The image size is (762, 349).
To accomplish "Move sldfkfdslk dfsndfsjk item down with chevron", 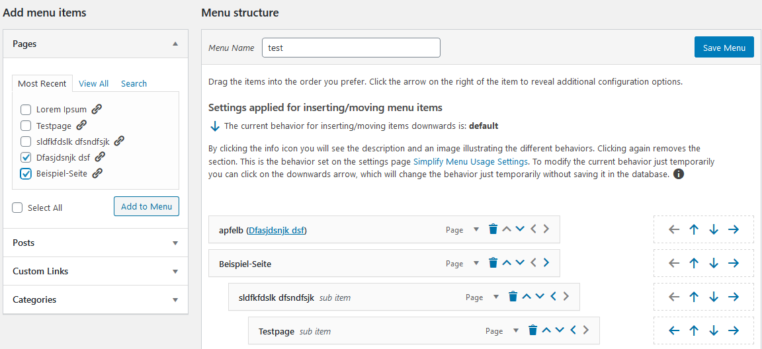I will pyautogui.click(x=540, y=297).
